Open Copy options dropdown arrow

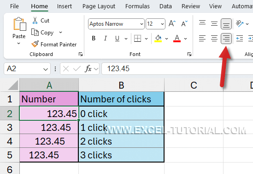(x=60, y=32)
